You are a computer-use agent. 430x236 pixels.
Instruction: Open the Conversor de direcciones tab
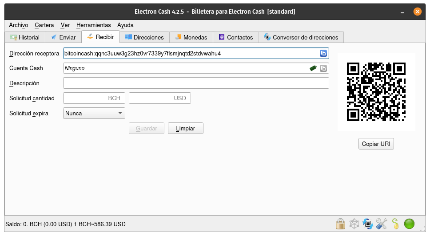(x=301, y=37)
